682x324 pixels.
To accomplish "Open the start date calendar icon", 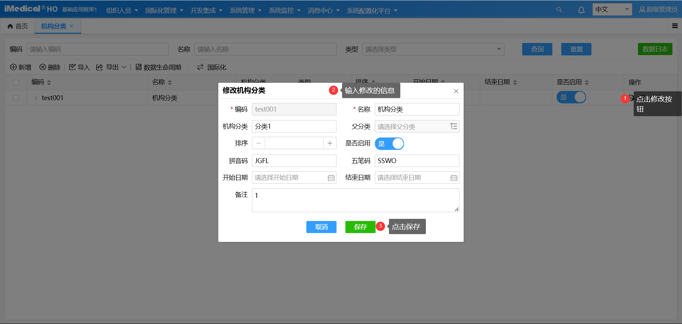I will click(331, 178).
